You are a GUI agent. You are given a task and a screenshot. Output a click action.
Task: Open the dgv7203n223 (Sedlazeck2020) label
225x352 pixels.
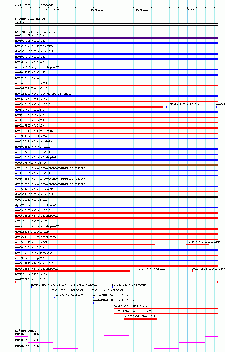[x=36, y=205]
